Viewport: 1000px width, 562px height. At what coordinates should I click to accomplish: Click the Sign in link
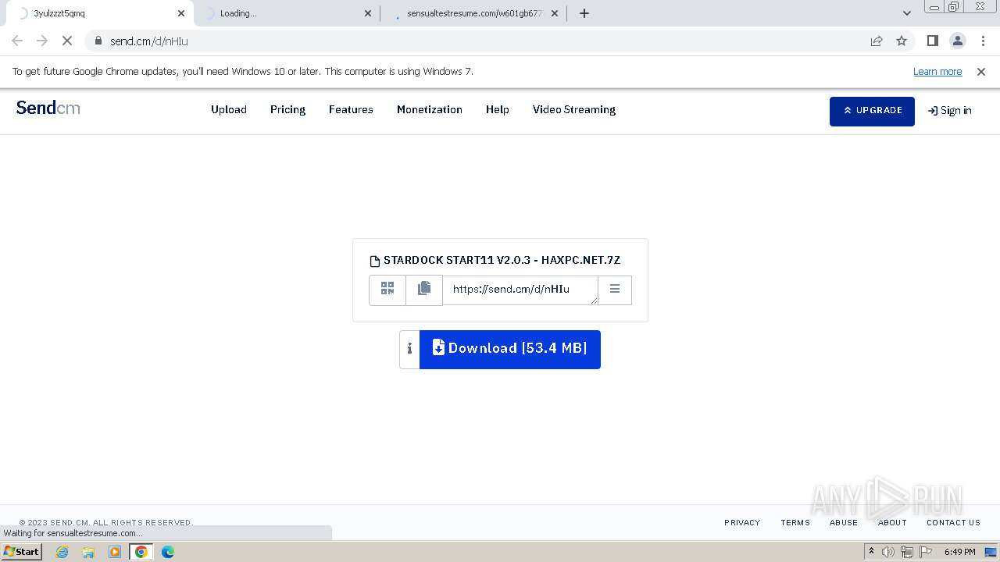point(950,111)
